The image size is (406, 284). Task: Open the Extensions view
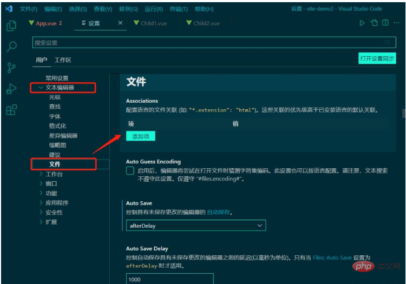point(11,110)
